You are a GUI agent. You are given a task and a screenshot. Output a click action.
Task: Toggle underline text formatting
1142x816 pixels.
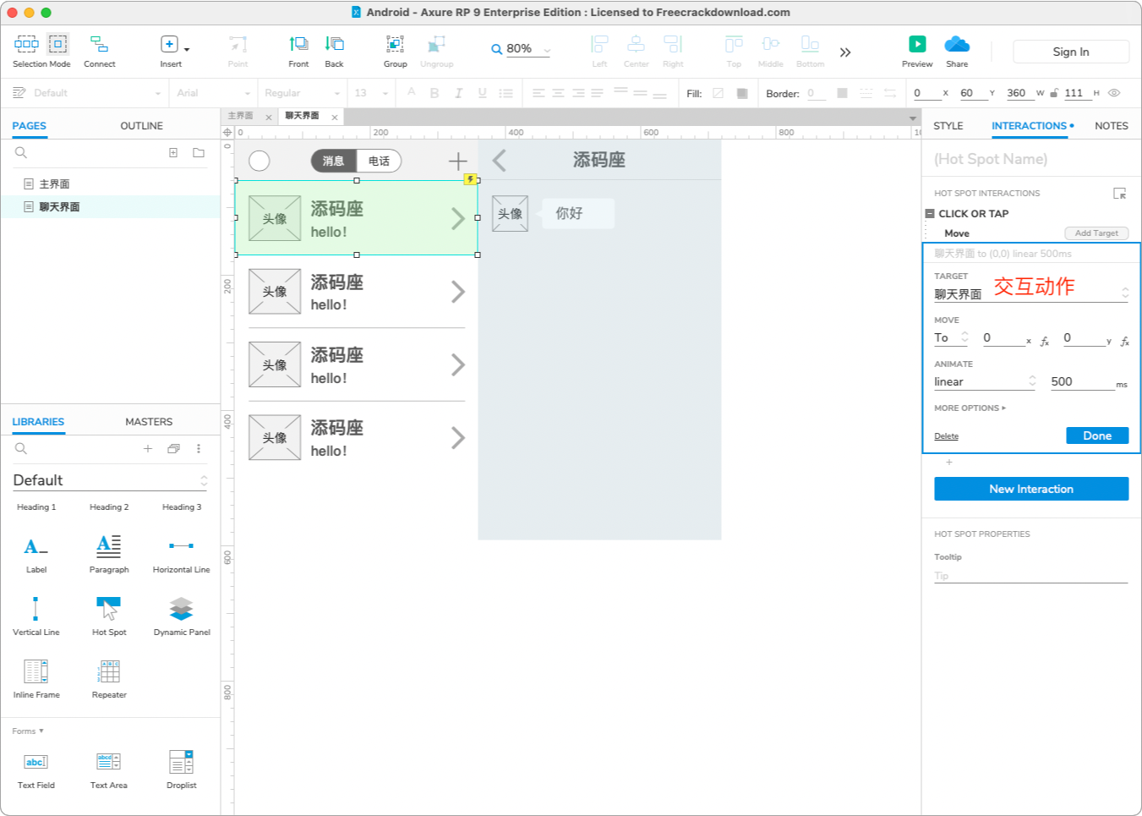tap(482, 93)
